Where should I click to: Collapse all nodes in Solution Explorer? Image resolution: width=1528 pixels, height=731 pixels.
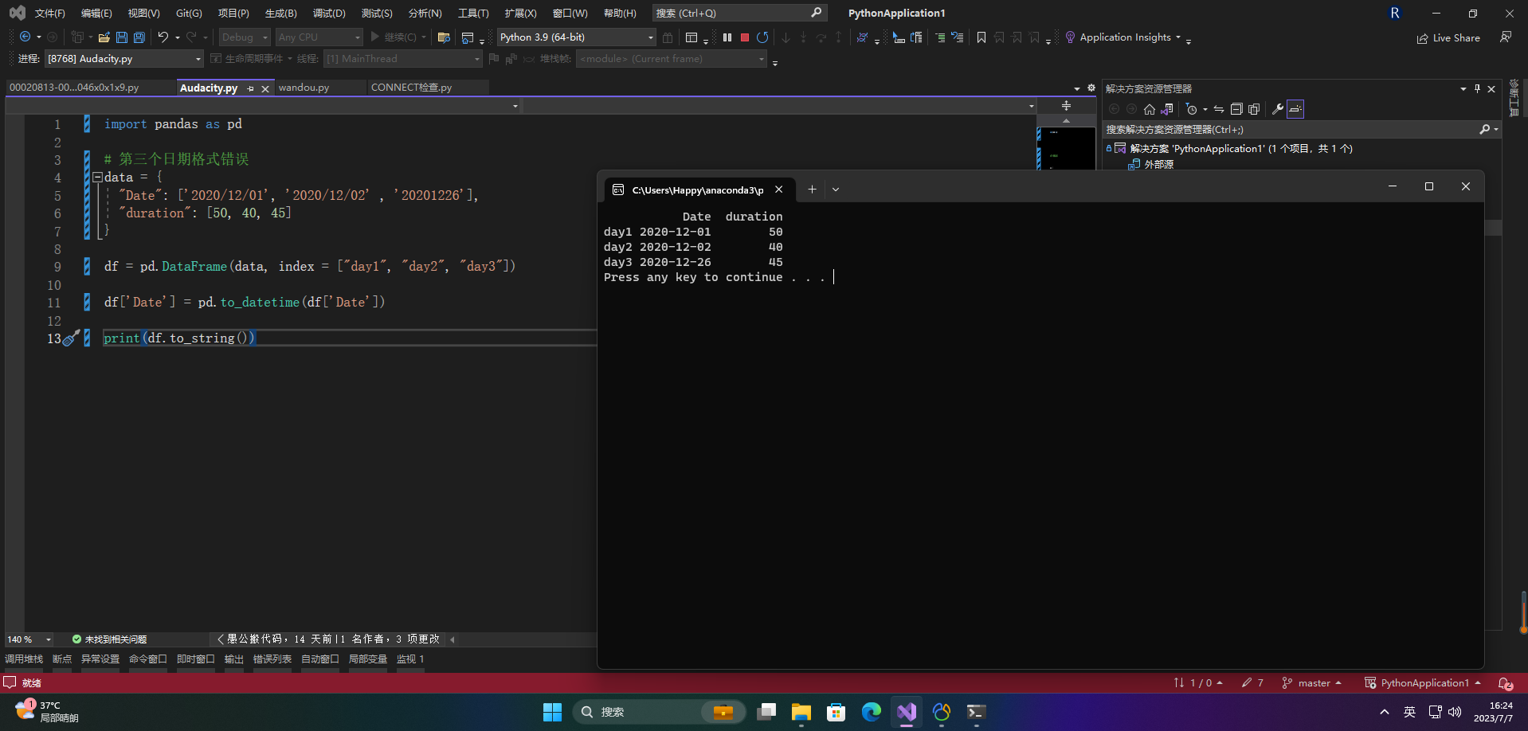pyautogui.click(x=1236, y=109)
